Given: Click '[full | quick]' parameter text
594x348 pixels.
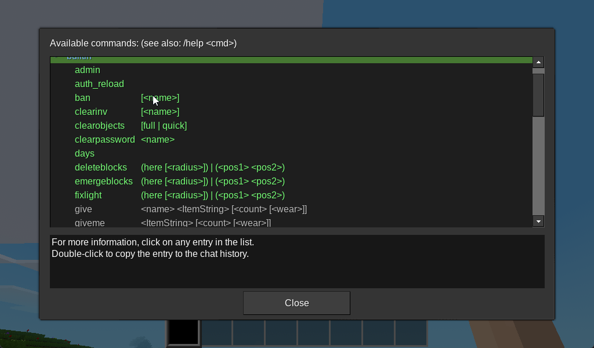Looking at the screenshot, I should (164, 126).
